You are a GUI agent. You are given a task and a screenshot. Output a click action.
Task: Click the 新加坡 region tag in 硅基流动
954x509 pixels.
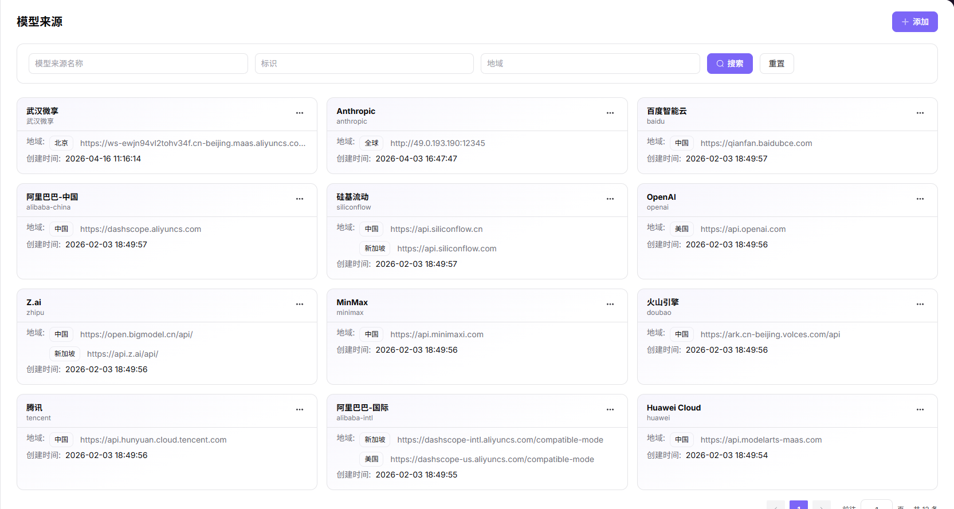coord(375,248)
